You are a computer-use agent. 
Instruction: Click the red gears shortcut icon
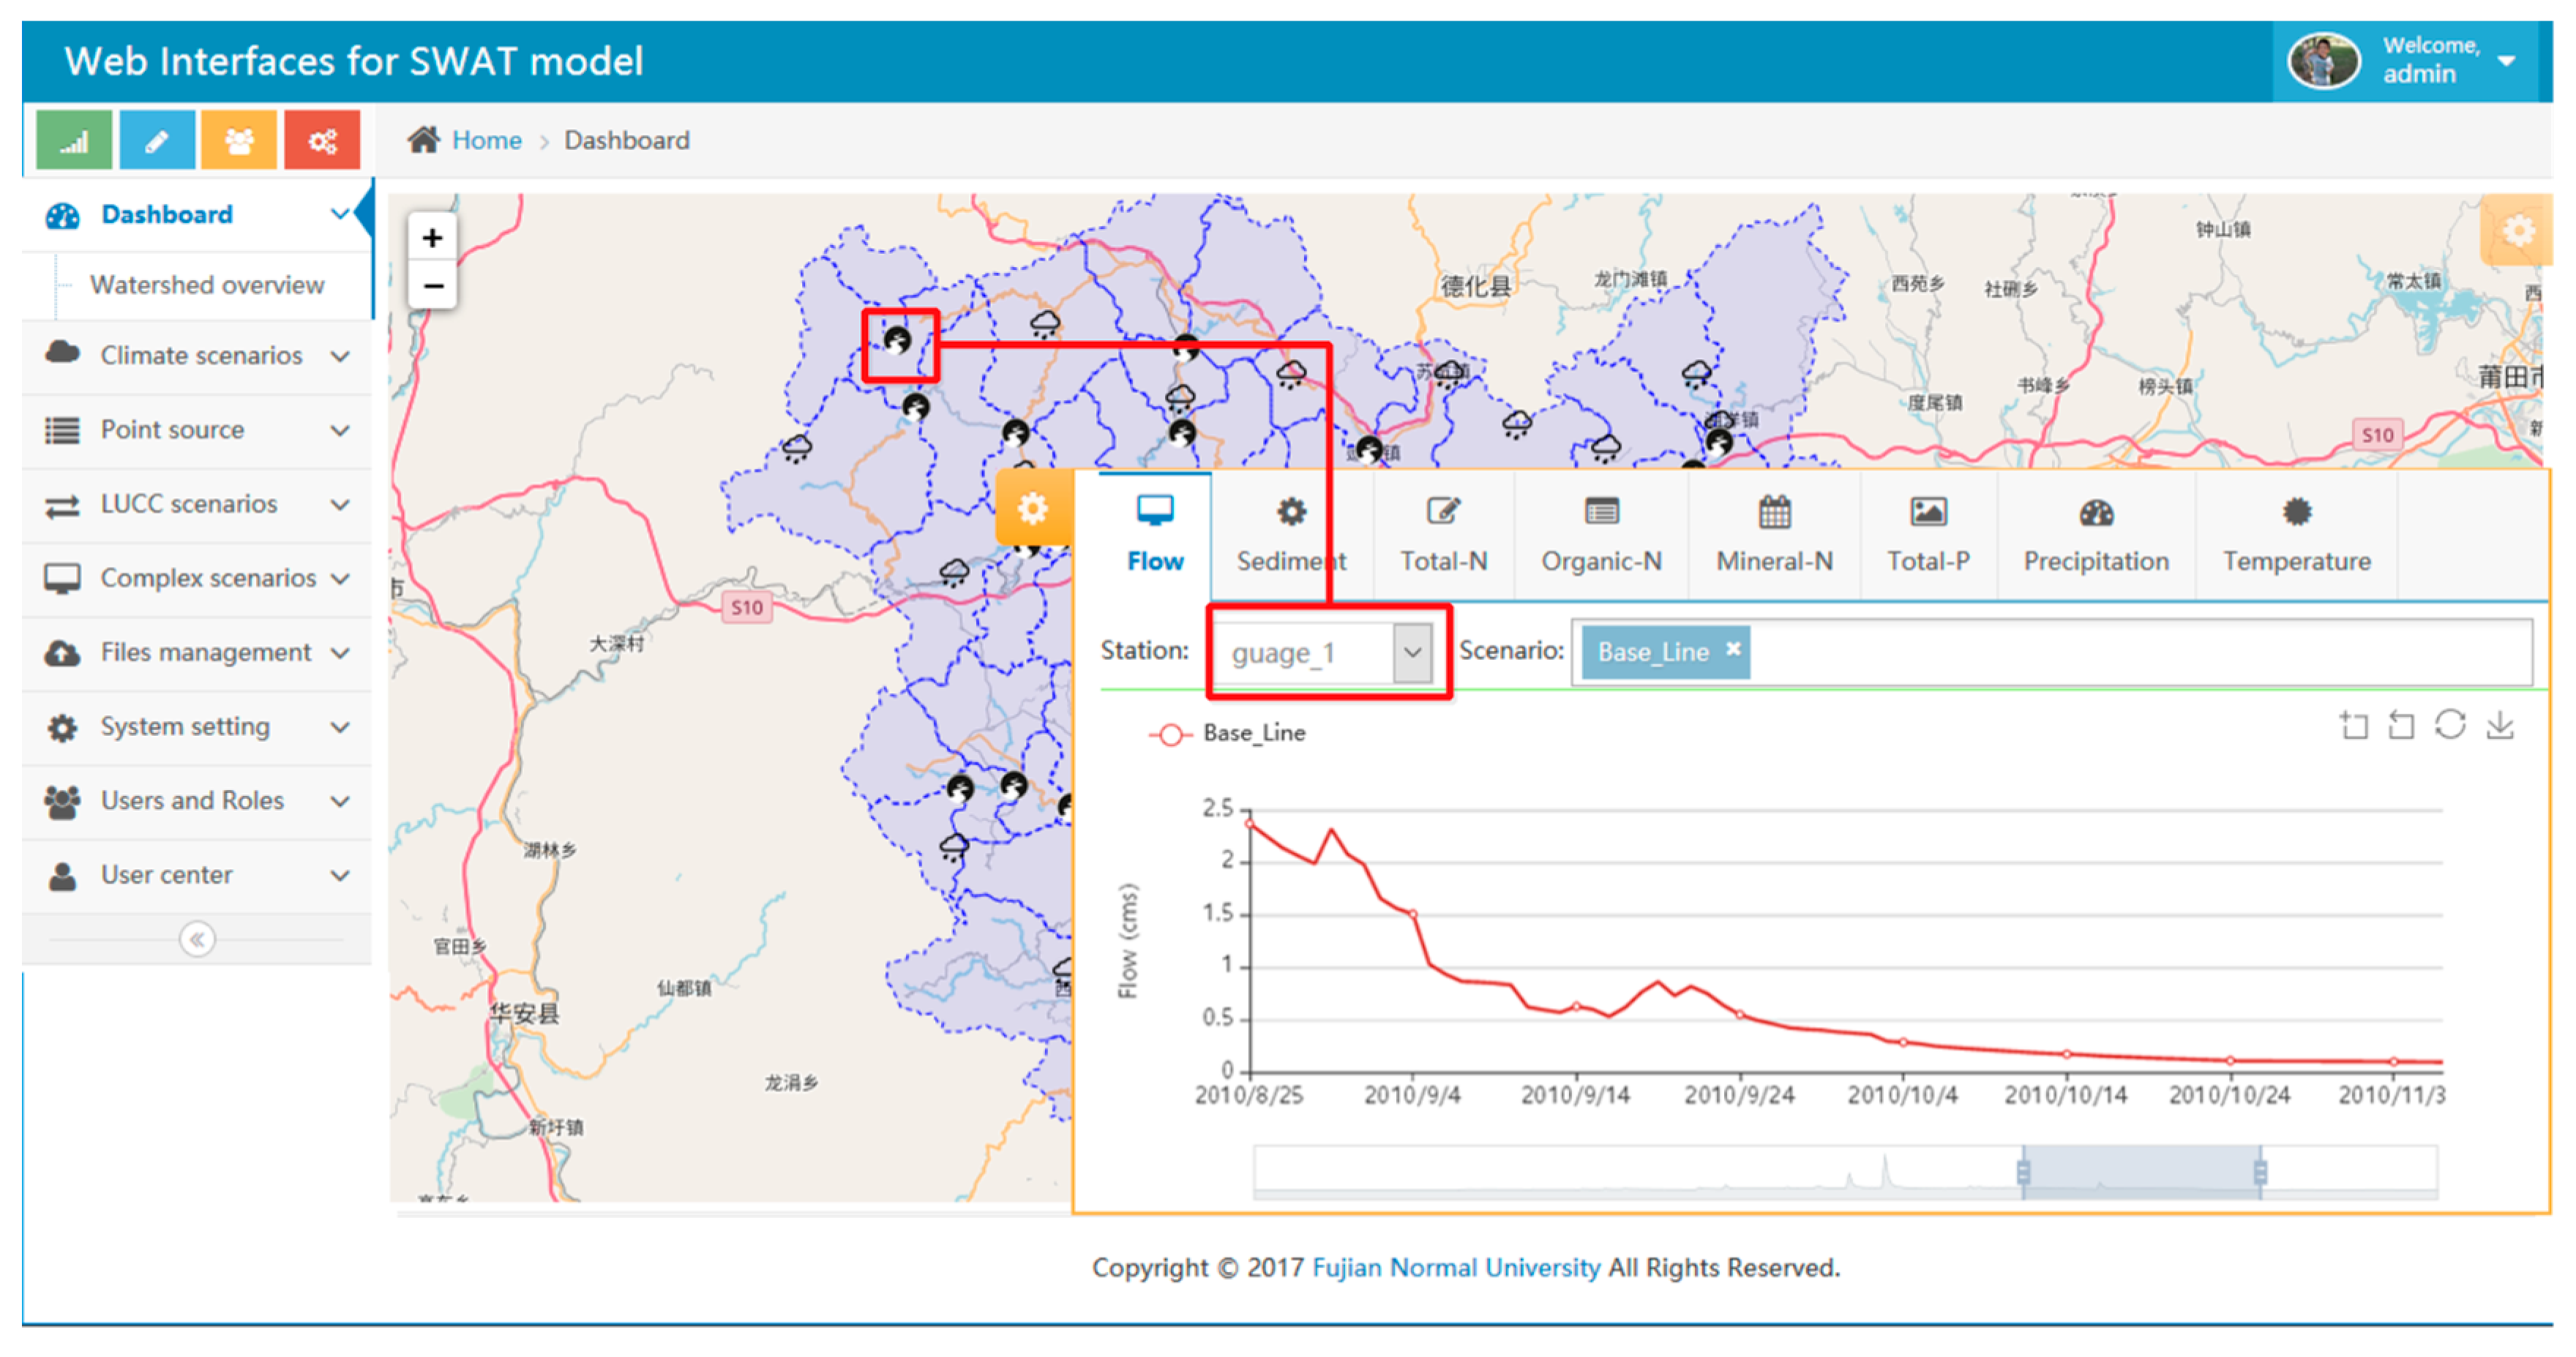[322, 141]
